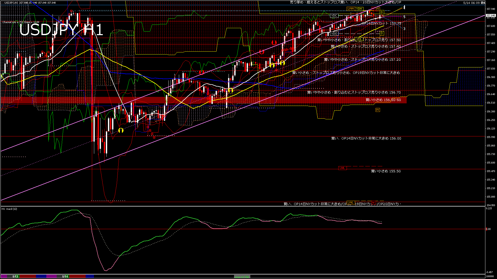Viewport: 497px width, 279px height.
Task: Click the 156.00 OP14日NYカット label
Action: click(366, 138)
